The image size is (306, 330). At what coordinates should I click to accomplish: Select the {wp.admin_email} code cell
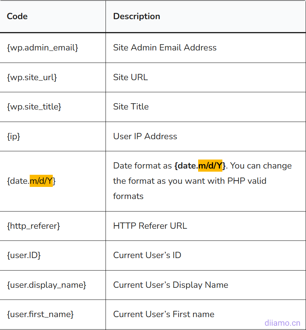click(43, 48)
